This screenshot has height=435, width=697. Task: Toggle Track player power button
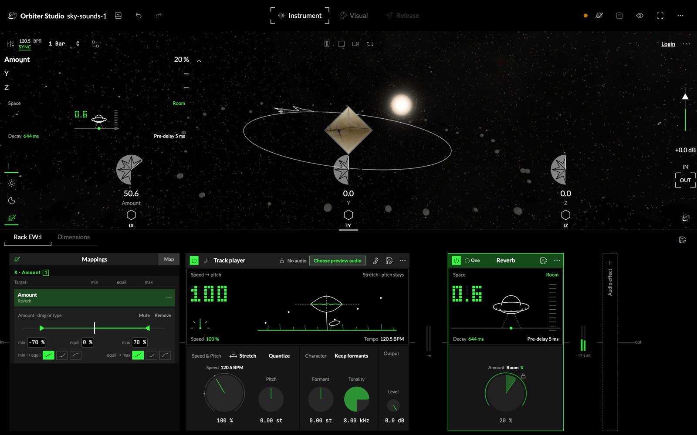[194, 261]
